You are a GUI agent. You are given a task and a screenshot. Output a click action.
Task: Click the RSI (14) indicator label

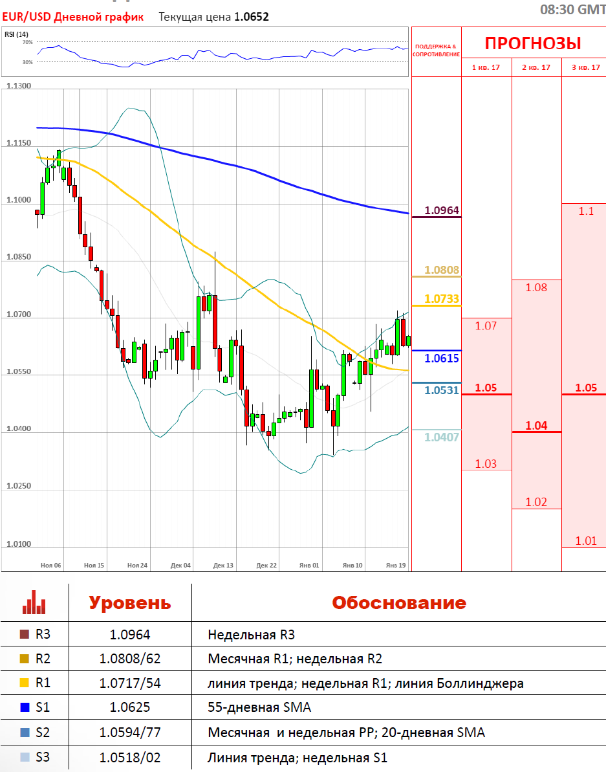click(x=17, y=34)
